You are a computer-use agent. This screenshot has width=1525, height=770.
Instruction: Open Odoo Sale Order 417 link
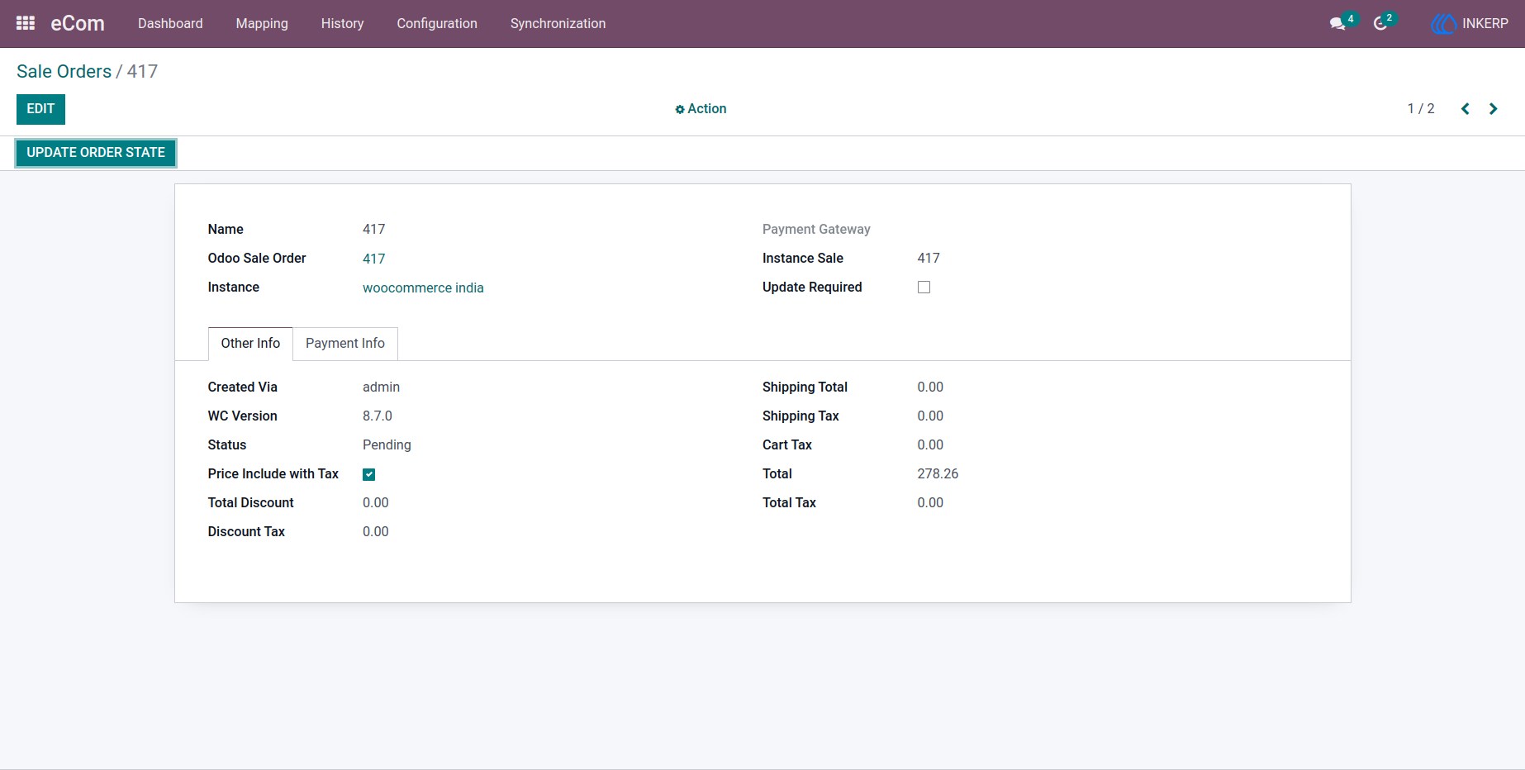(373, 259)
